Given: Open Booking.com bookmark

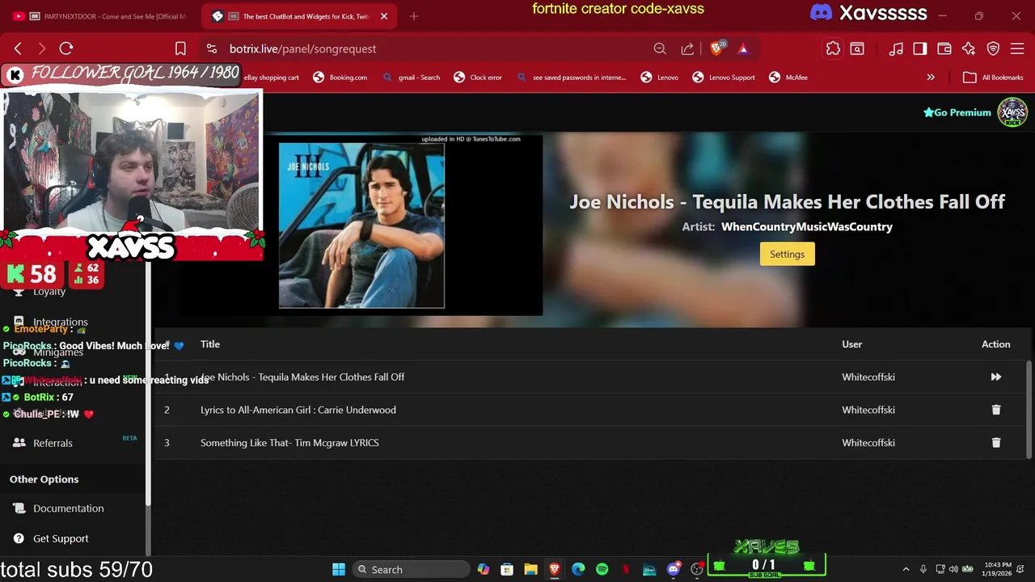Looking at the screenshot, I should point(340,78).
